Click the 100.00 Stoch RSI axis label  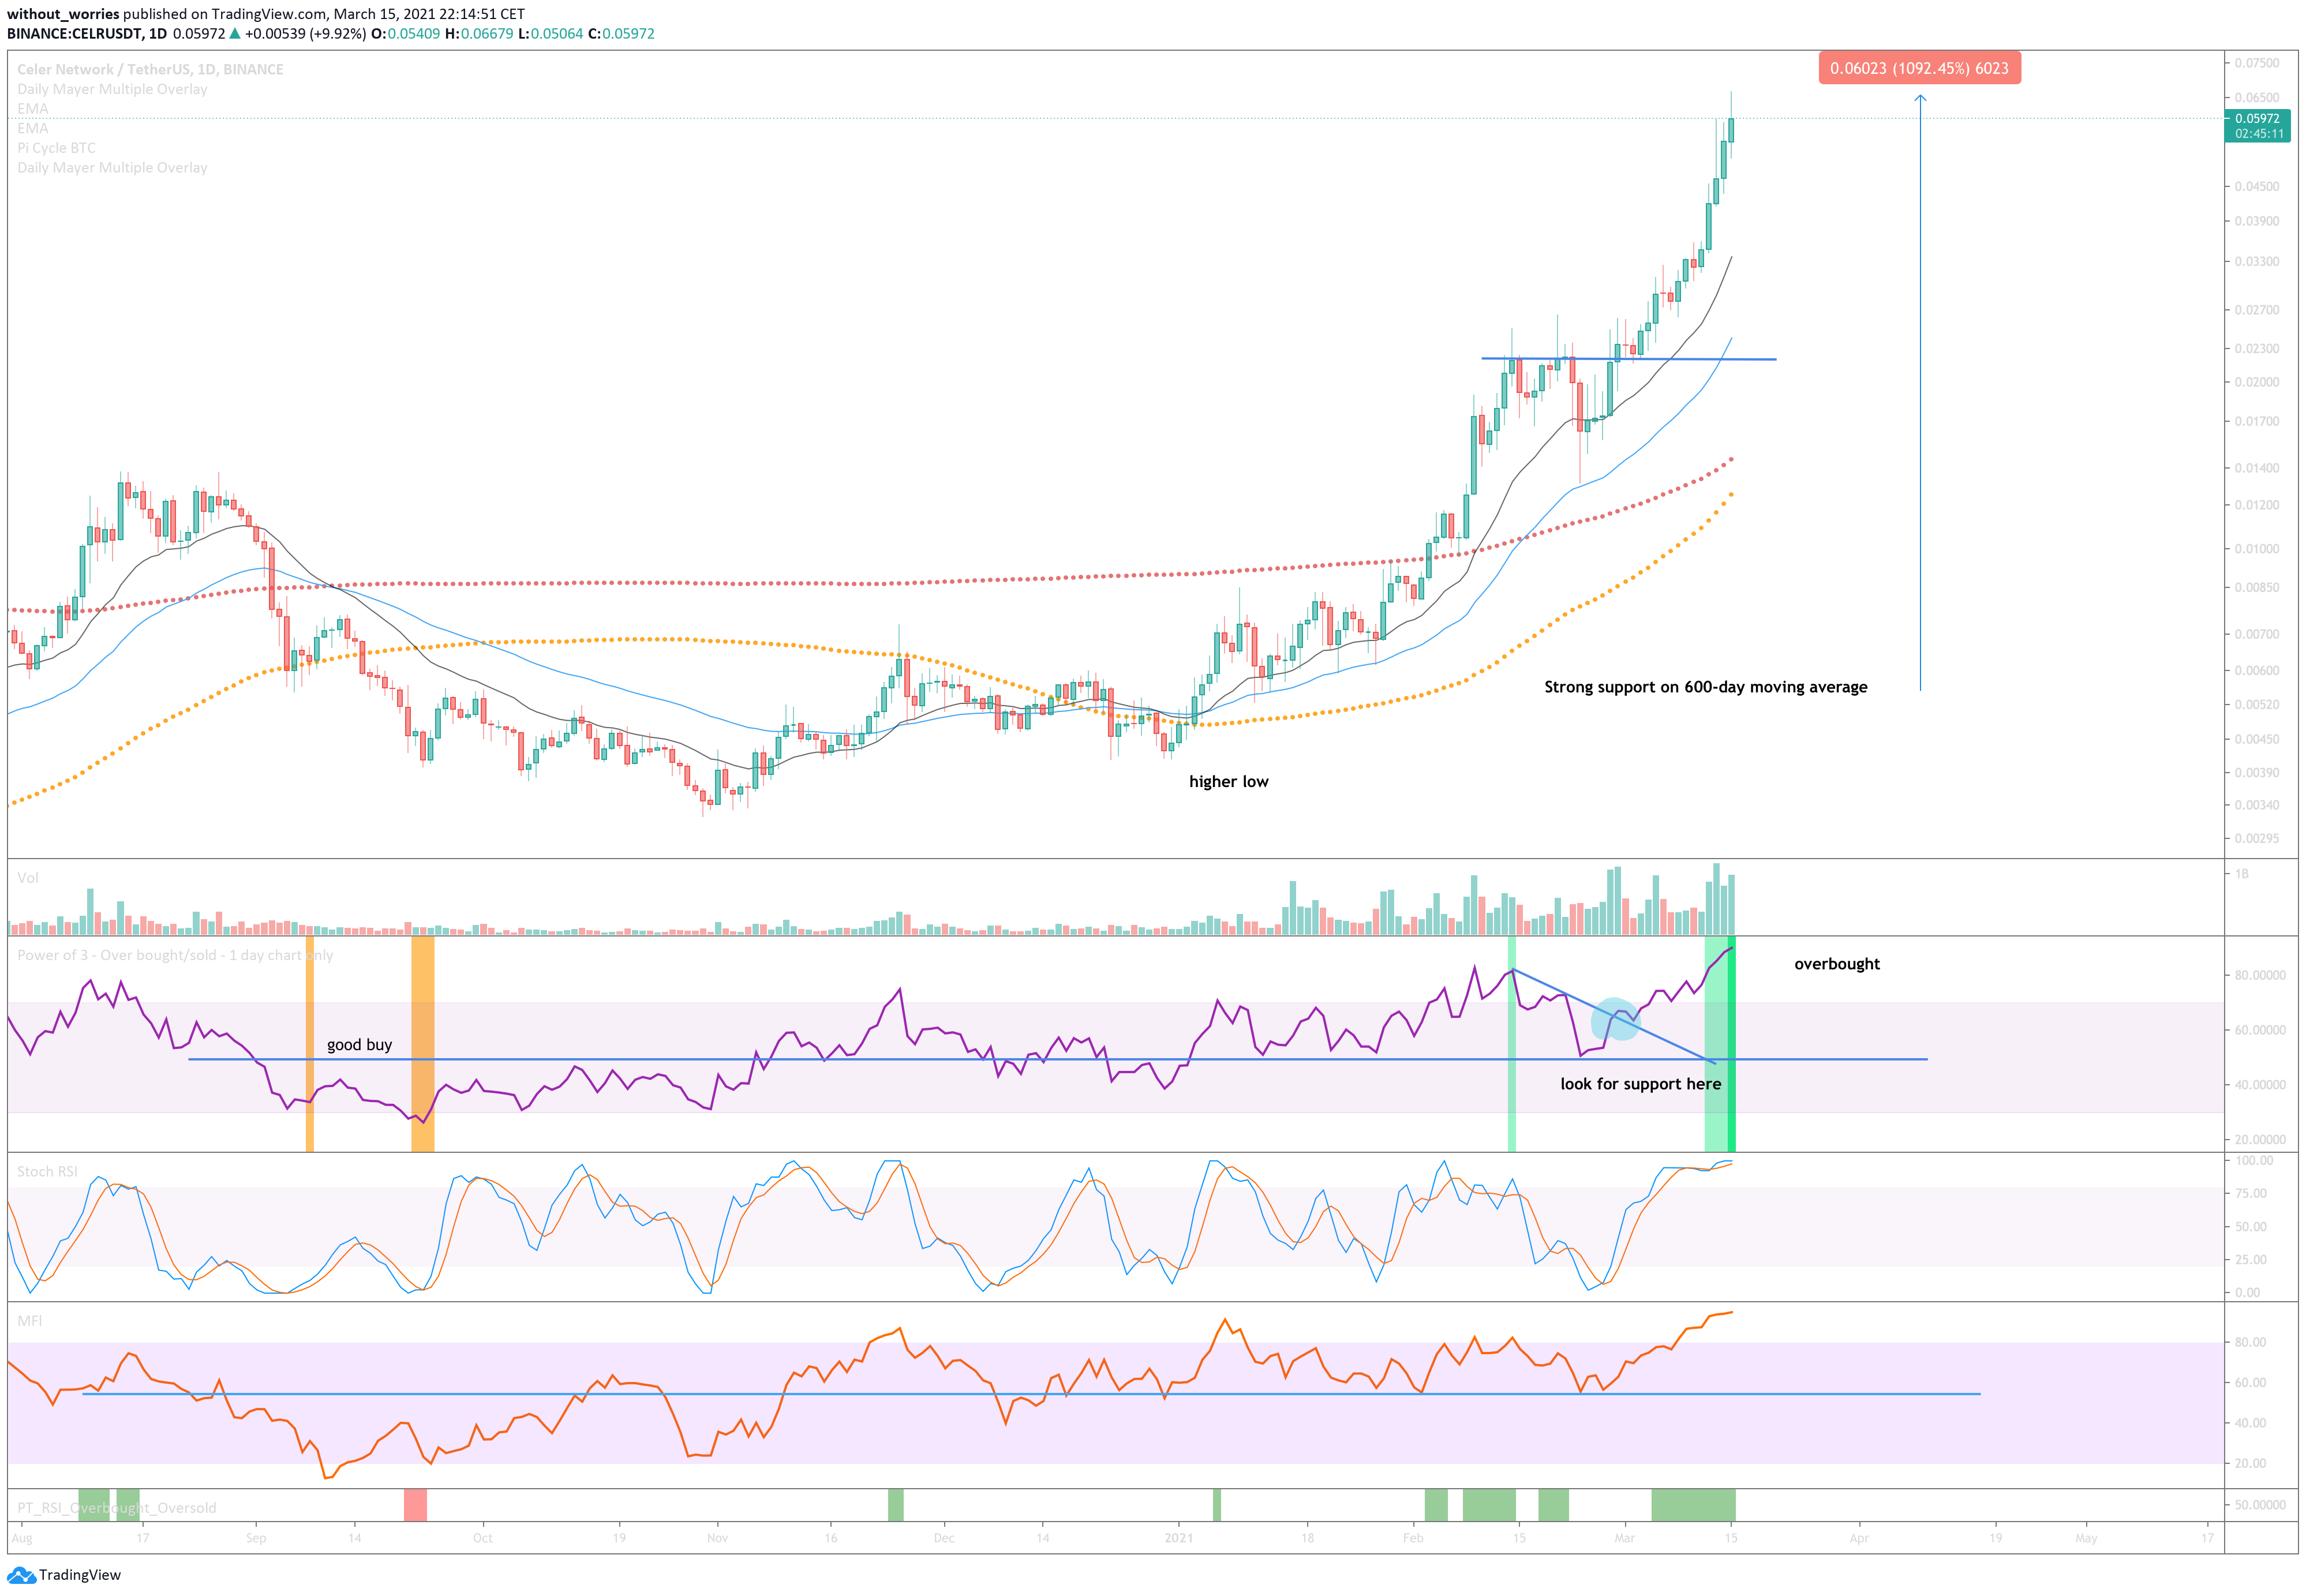[2254, 1161]
